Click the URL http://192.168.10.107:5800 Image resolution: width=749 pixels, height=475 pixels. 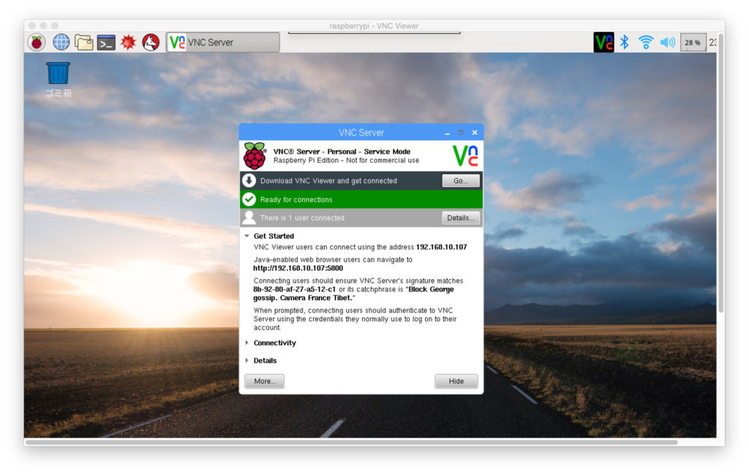coord(298,268)
